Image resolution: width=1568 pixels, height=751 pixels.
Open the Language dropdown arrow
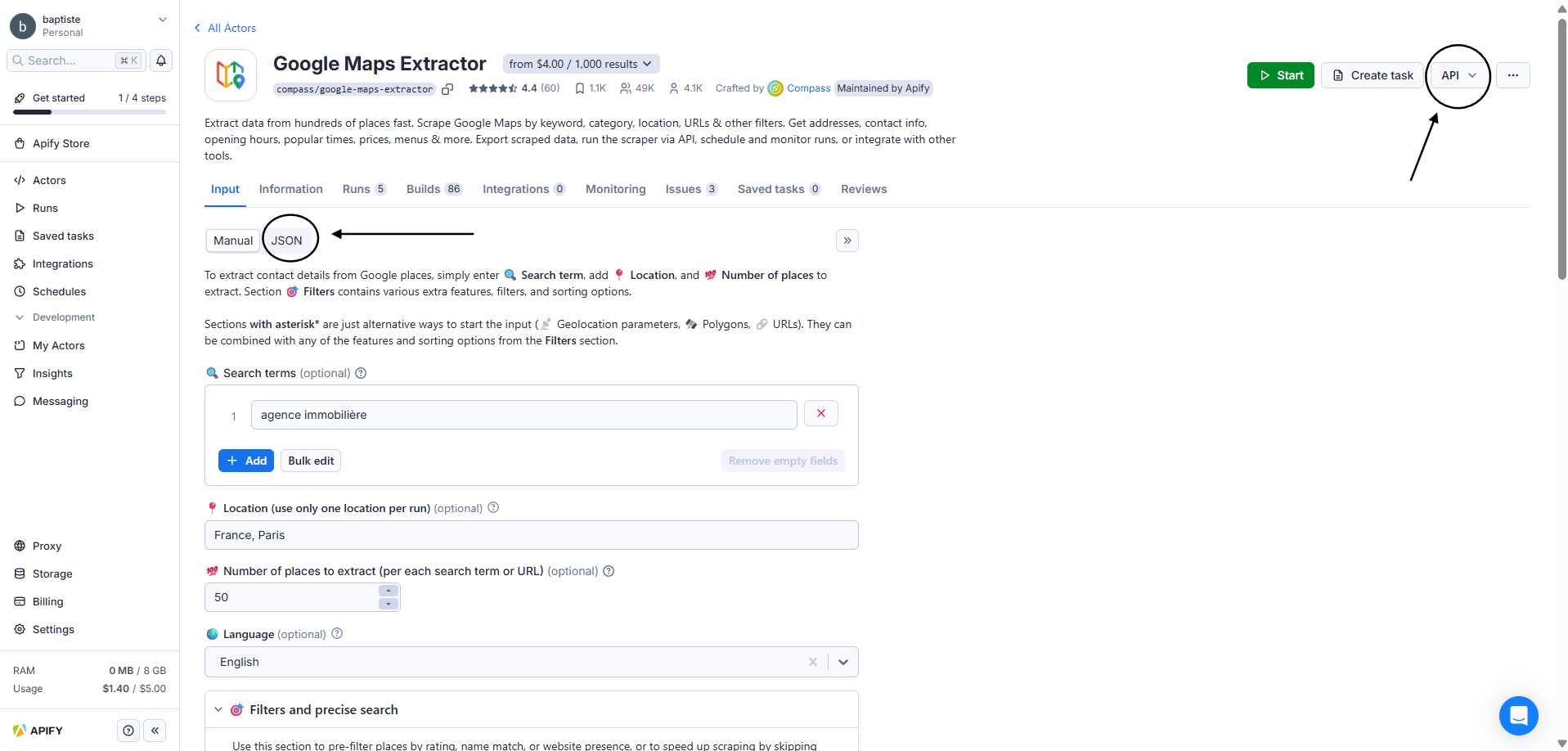pos(843,662)
